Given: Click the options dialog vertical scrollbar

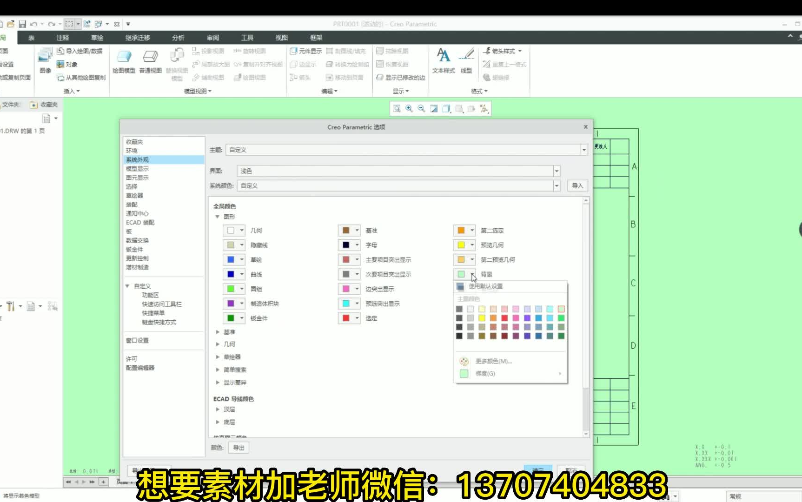Looking at the screenshot, I should coord(586,317).
